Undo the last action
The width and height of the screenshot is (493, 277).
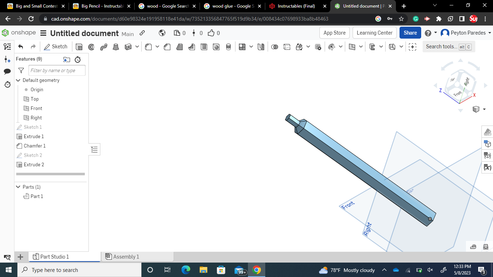21,47
